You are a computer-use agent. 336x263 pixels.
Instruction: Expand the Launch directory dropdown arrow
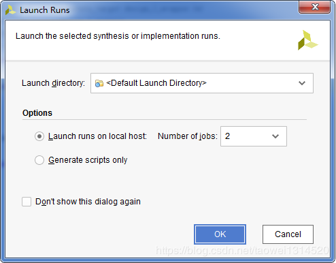[x=302, y=83]
